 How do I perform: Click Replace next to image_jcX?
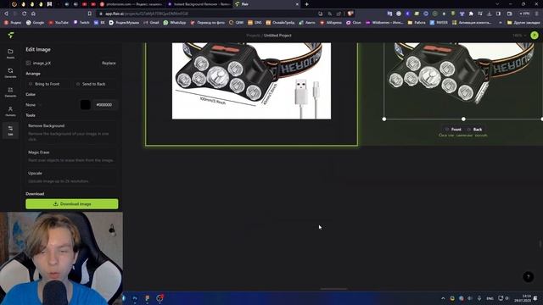109,63
